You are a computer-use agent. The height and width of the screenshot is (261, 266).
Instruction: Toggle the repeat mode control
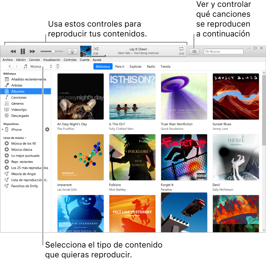tap(181, 49)
